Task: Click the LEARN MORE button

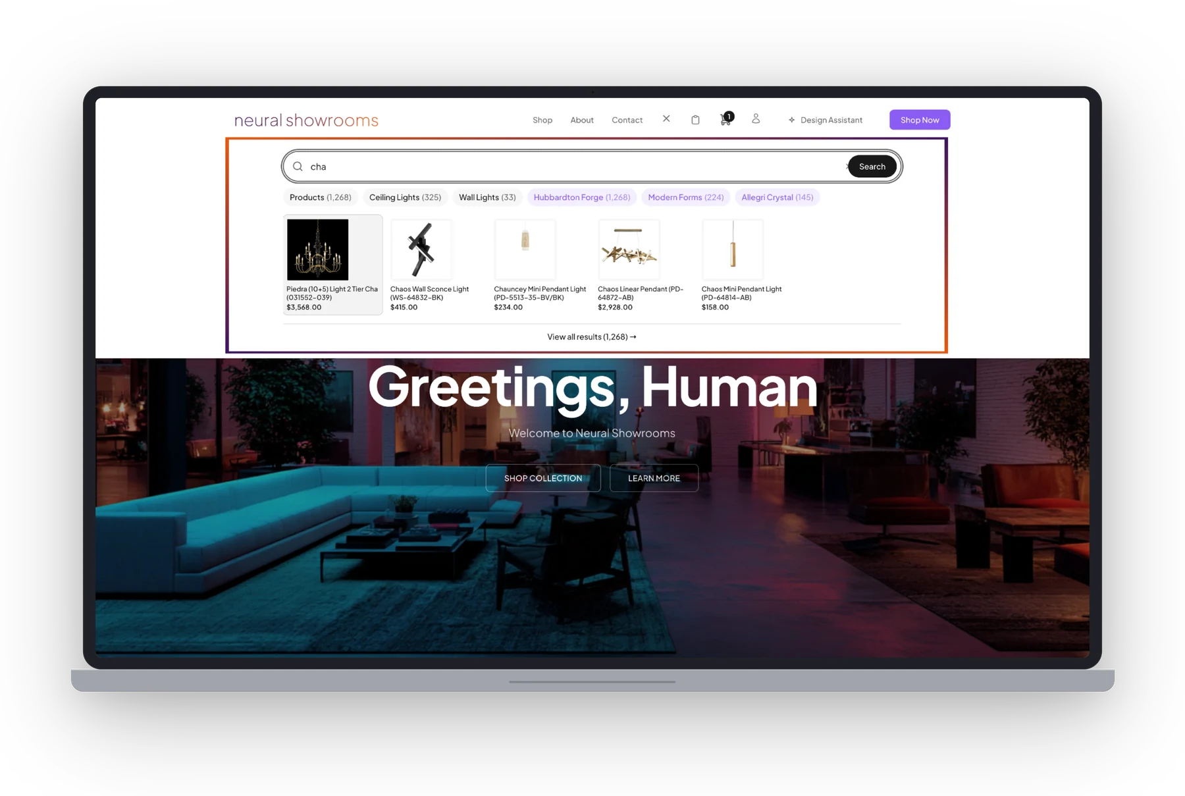Action: (x=654, y=478)
